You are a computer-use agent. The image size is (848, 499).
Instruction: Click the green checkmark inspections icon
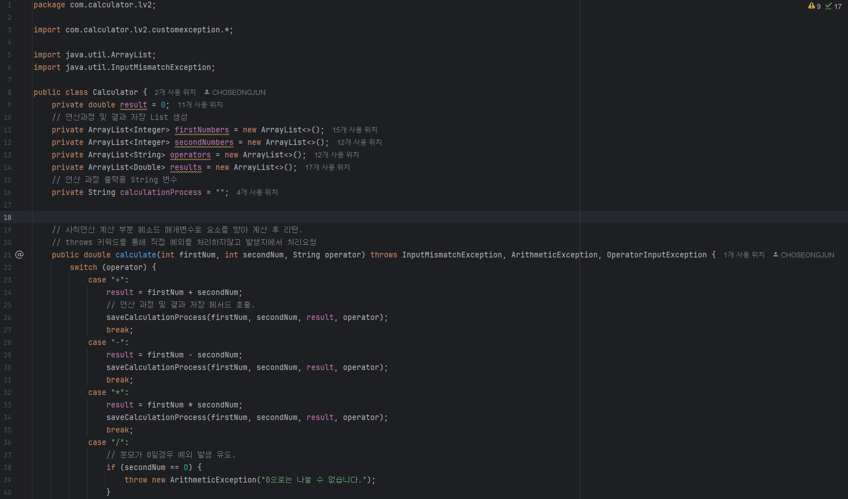(830, 6)
